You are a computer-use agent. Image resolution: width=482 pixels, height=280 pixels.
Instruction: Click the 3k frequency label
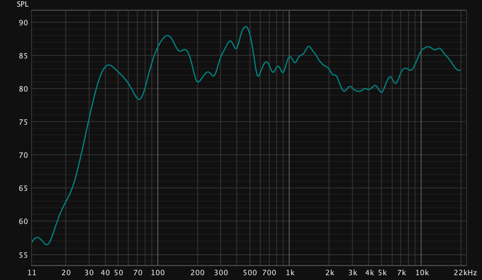click(x=353, y=273)
